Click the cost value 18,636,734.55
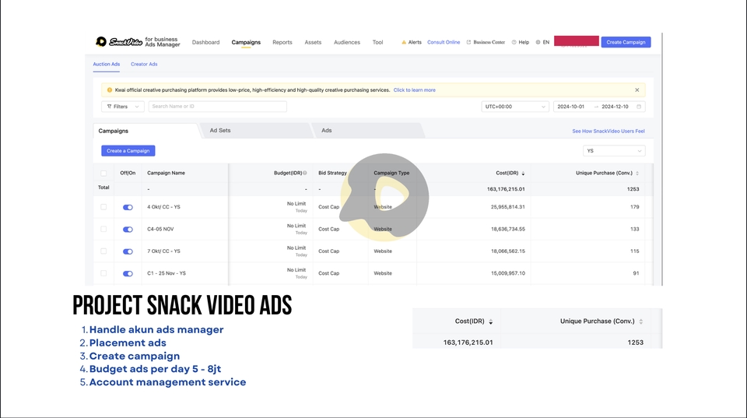This screenshot has width=747, height=418. 508,230
